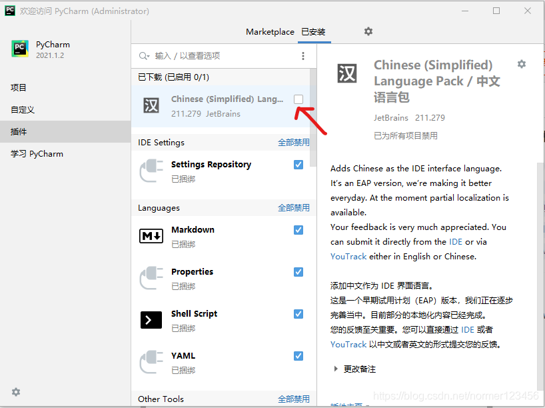This screenshot has width=545, height=408.
Task: Click the Properties plugin plug icon
Action: (x=151, y=278)
